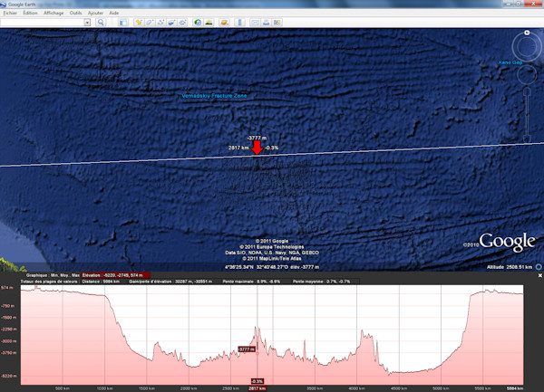Viewport: 544px width, 392px height.
Task: Click the print icon
Action: pyautogui.click(x=266, y=23)
